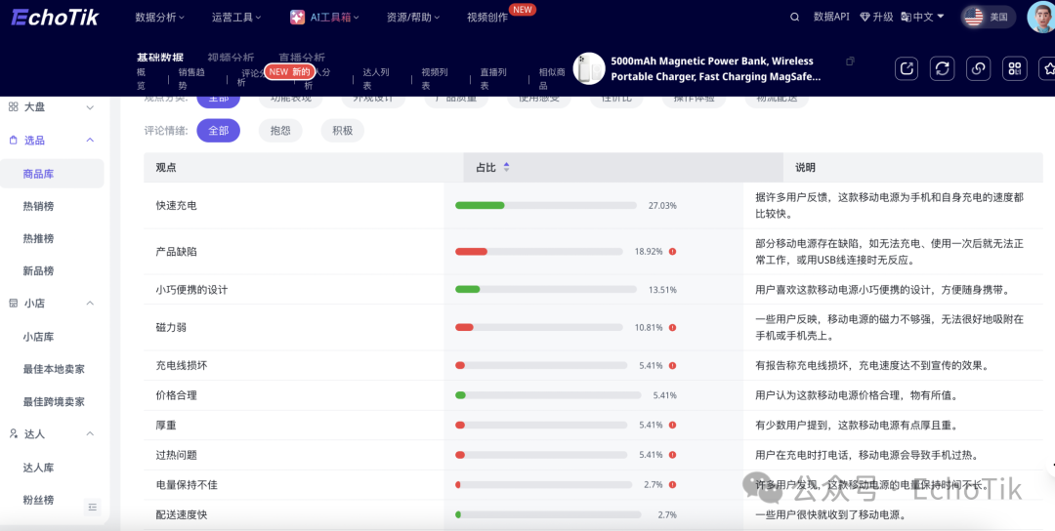Click the open-in-new-window icon

point(907,68)
